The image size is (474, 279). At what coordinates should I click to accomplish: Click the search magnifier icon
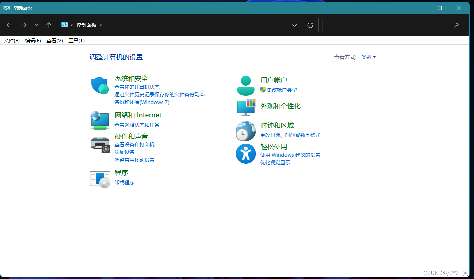pos(457,25)
